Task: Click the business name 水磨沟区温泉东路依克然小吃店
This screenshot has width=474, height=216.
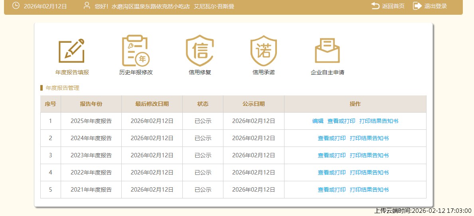Action: [x=150, y=6]
